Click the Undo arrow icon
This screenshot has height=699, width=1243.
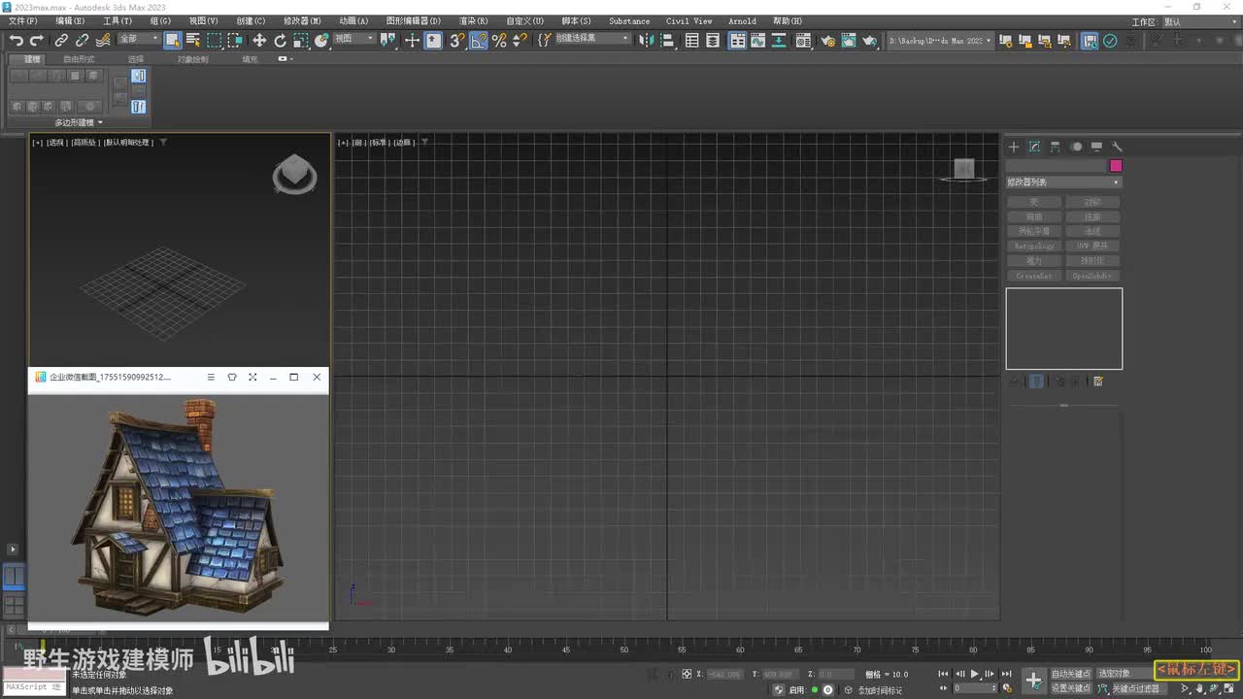(x=16, y=41)
